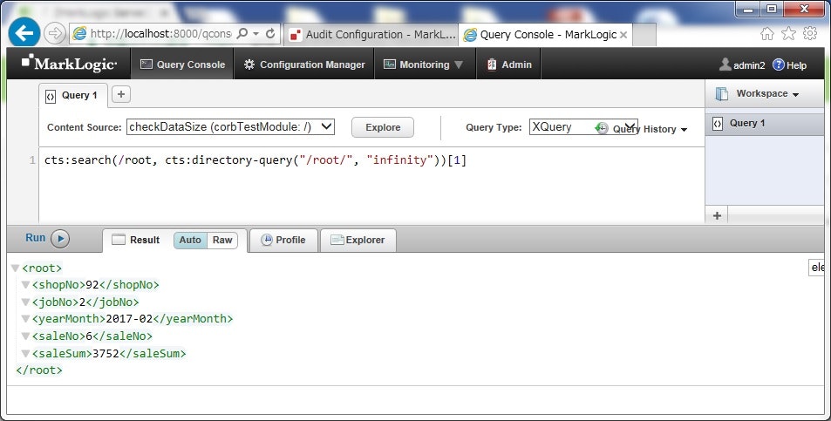Open the Profile tab

pyautogui.click(x=283, y=240)
